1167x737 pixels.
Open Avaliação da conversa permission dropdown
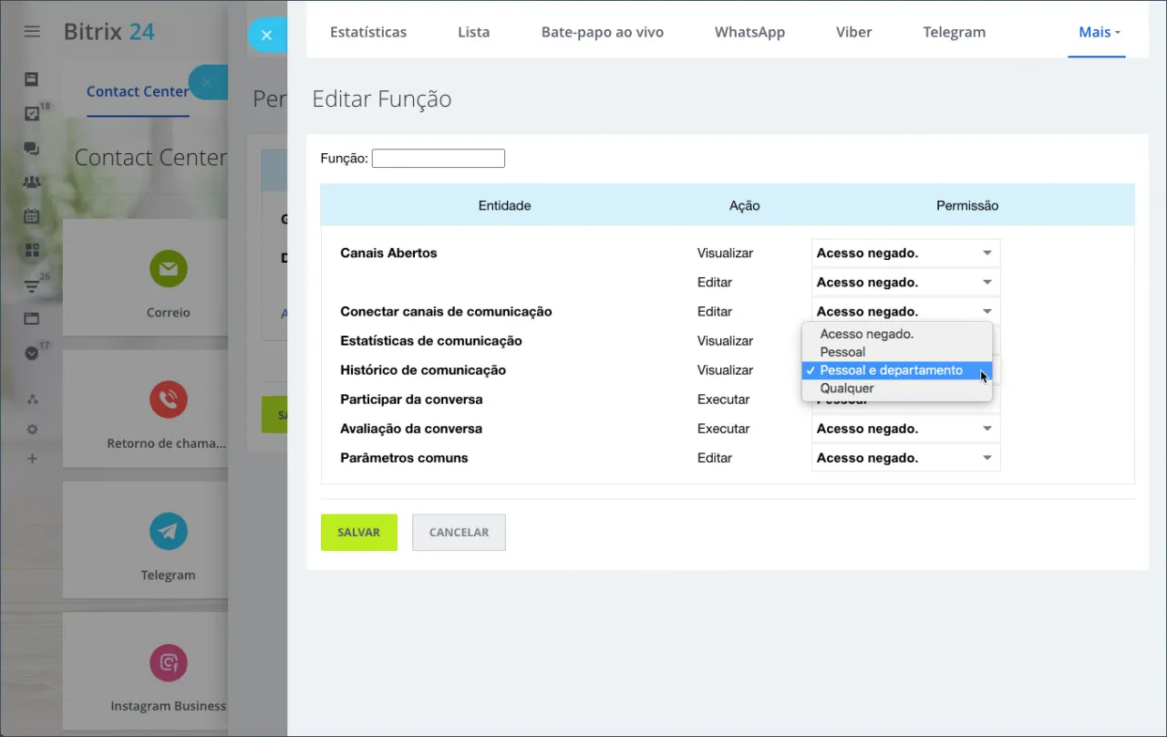click(905, 429)
